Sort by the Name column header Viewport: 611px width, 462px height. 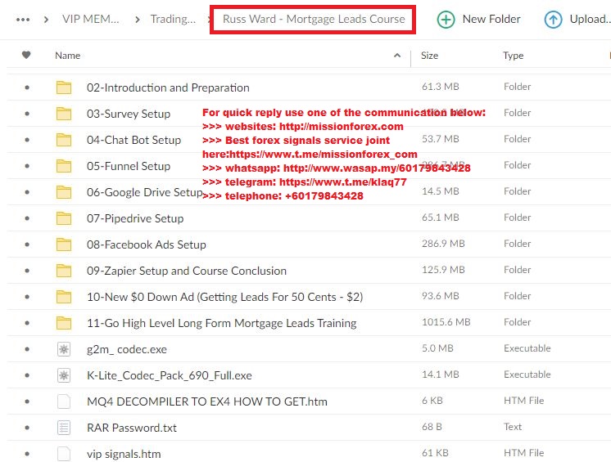point(67,56)
